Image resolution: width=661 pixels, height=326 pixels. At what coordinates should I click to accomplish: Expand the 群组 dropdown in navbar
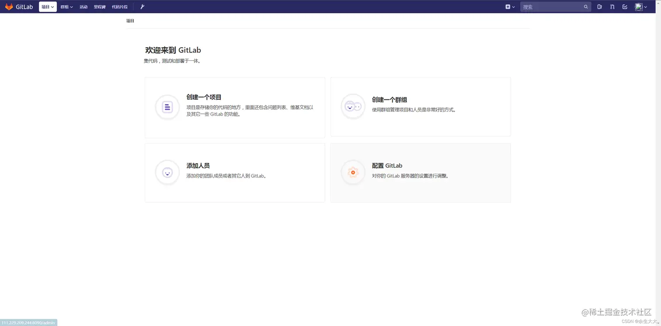click(x=66, y=7)
